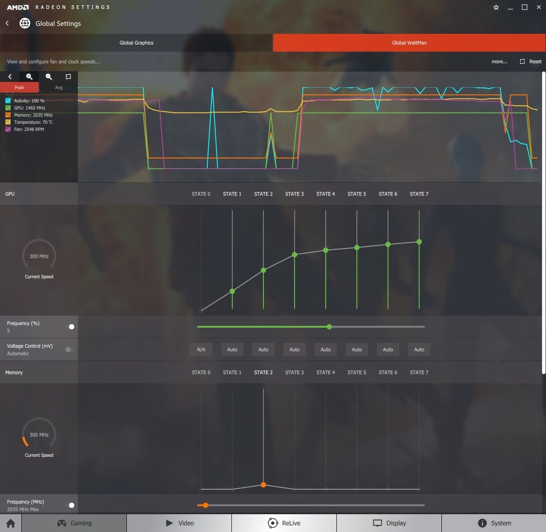
Task: Switch to the Global Graphics tab
Action: click(136, 43)
